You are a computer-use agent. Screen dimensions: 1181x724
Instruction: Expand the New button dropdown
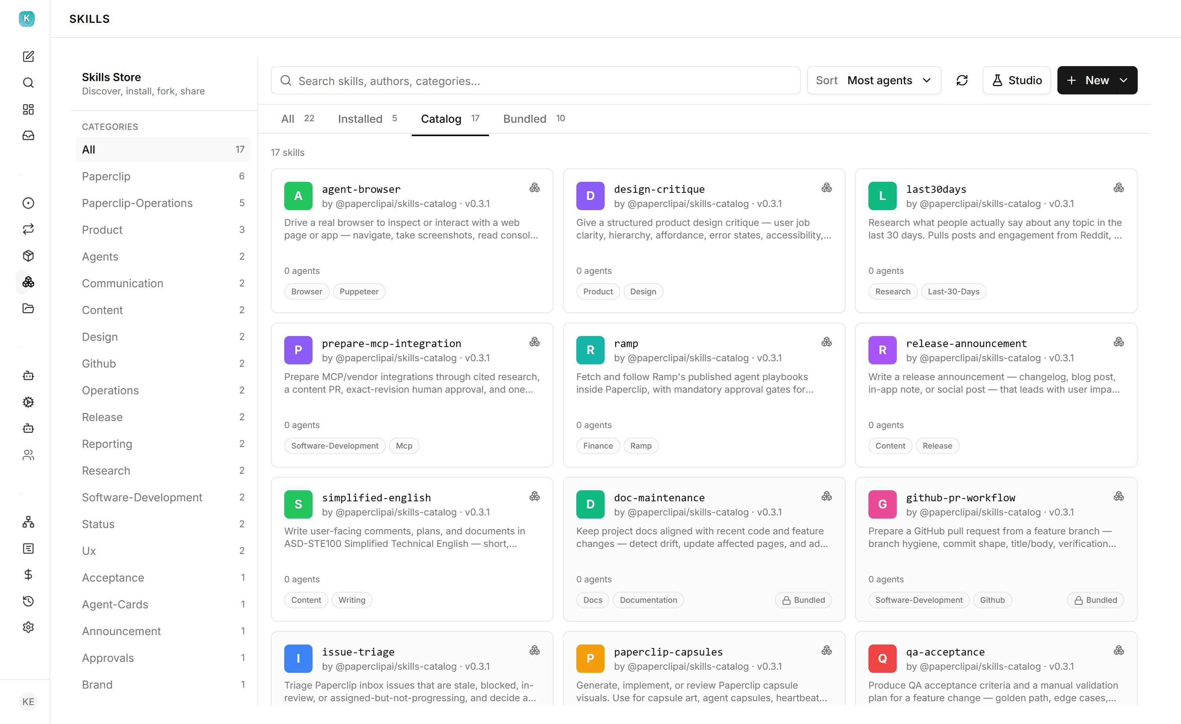point(1124,81)
